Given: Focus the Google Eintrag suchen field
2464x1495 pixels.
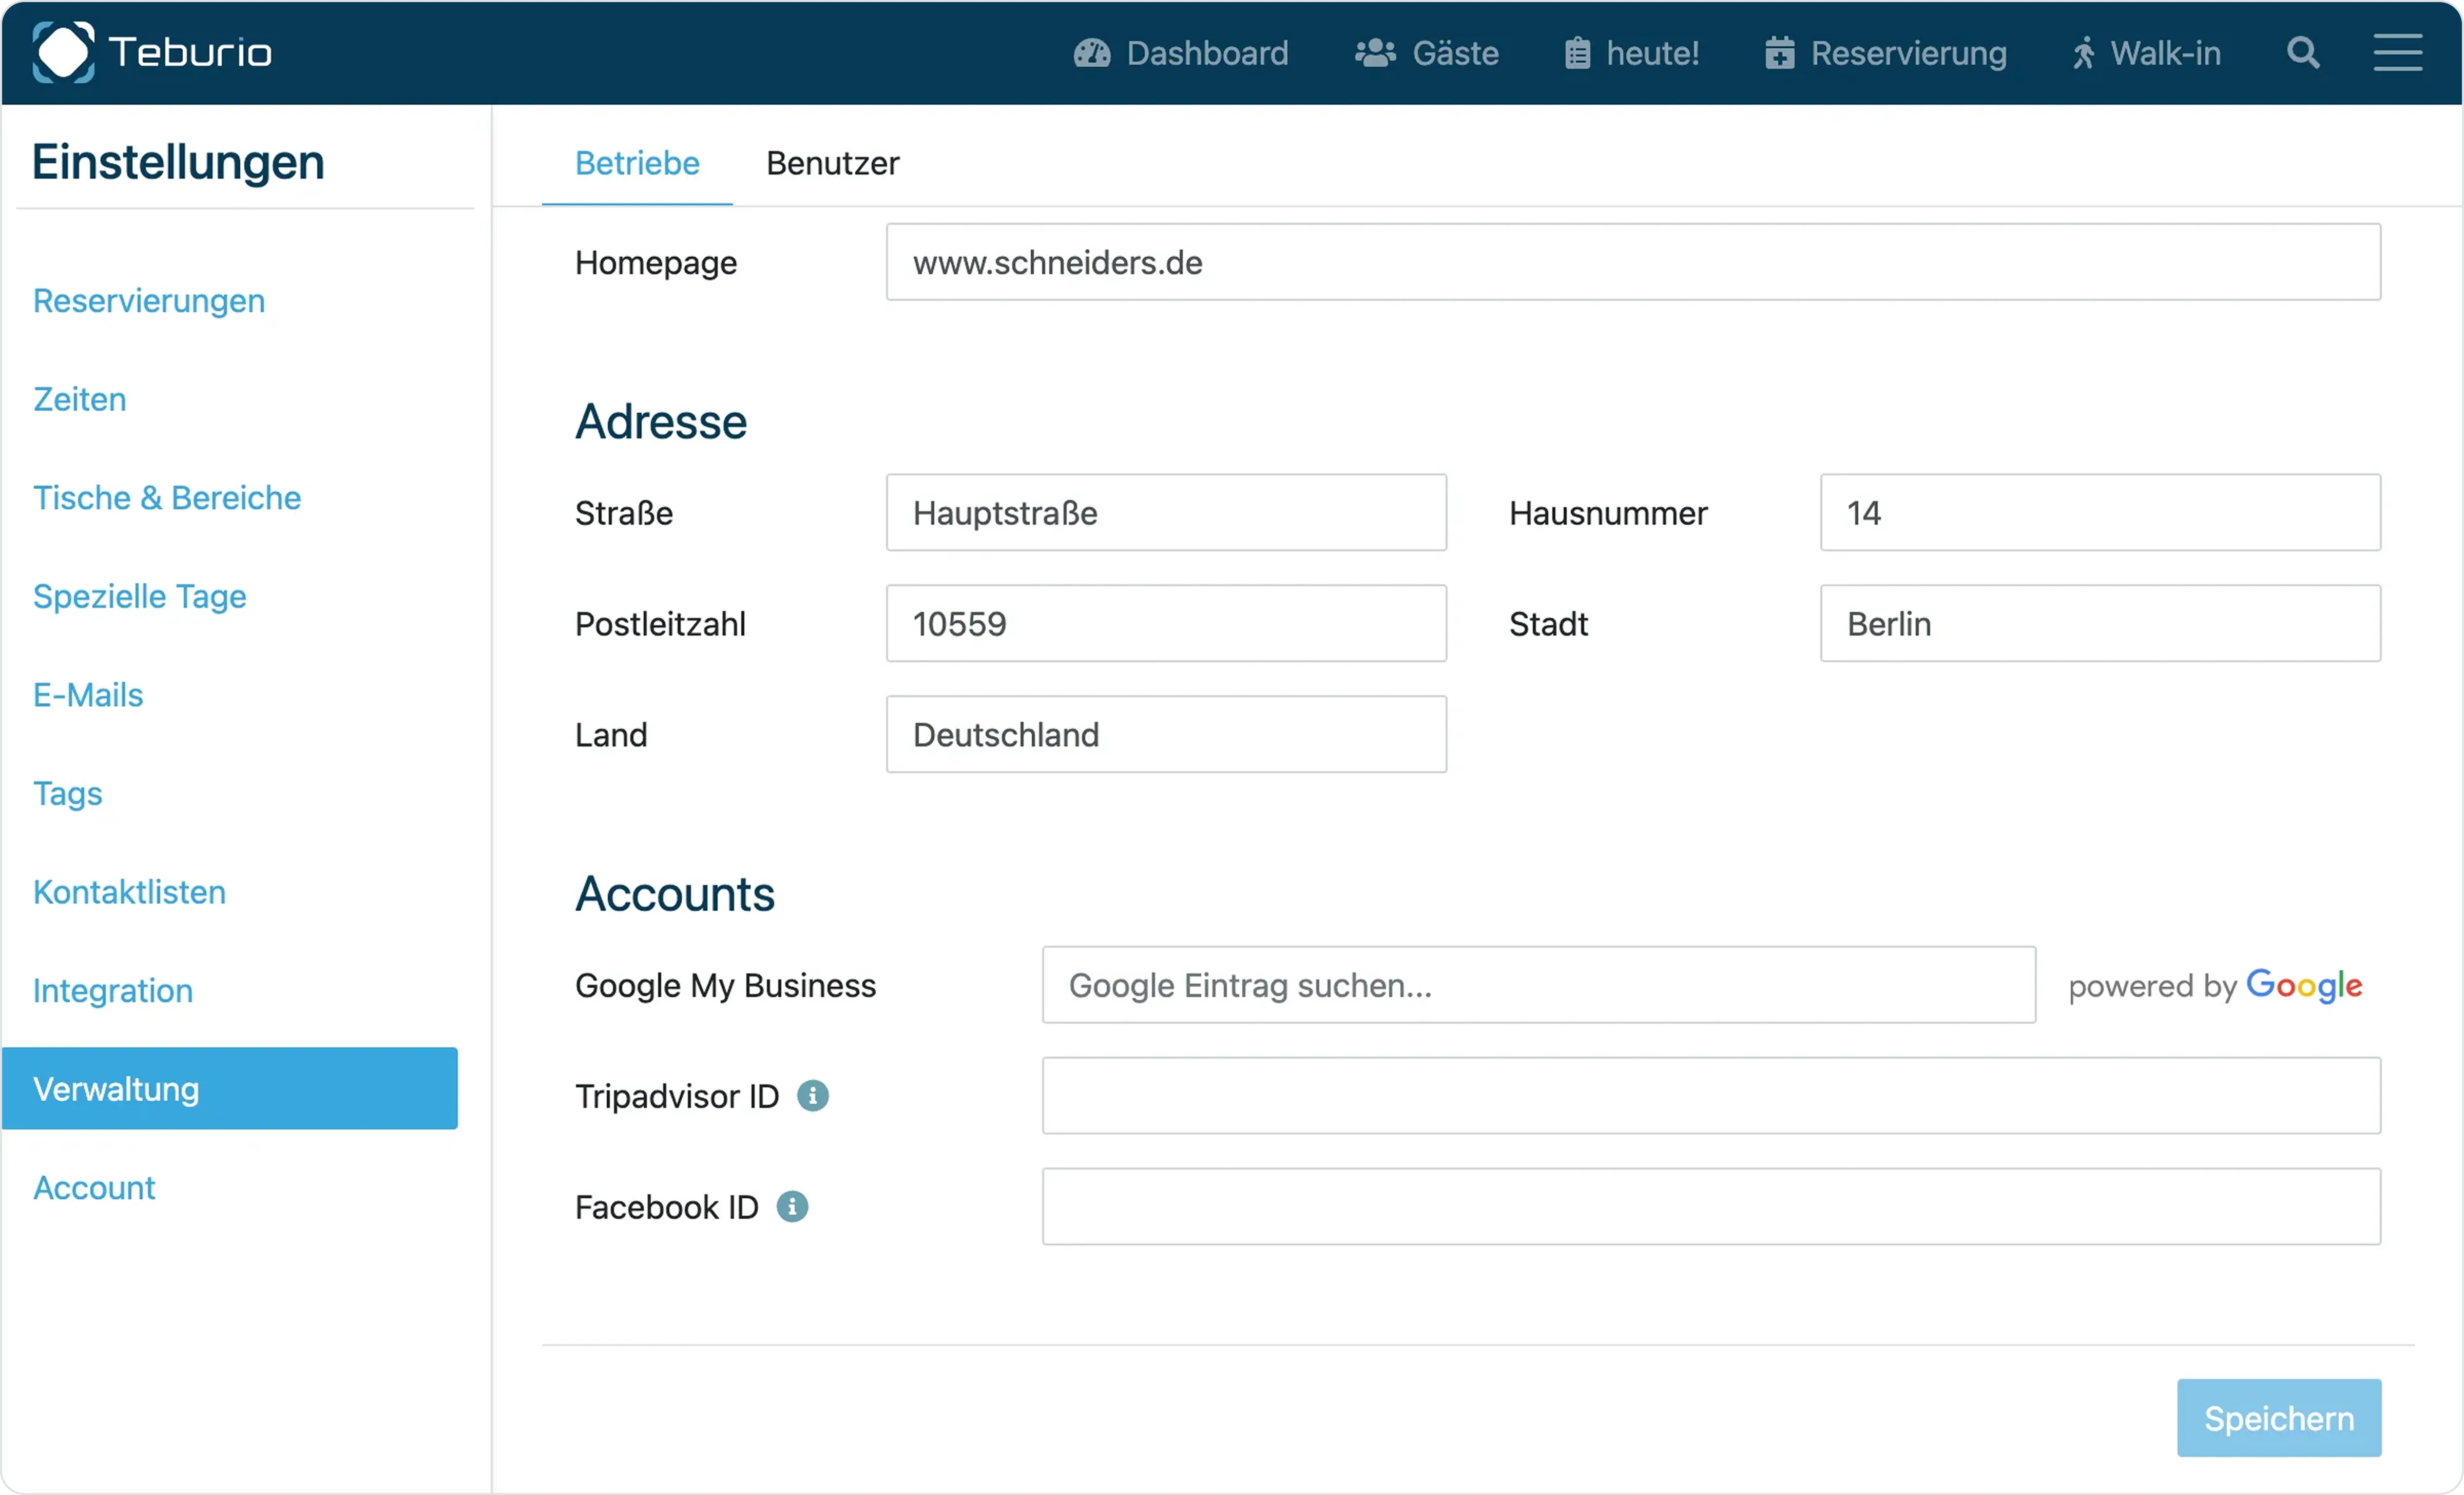Looking at the screenshot, I should point(1538,985).
